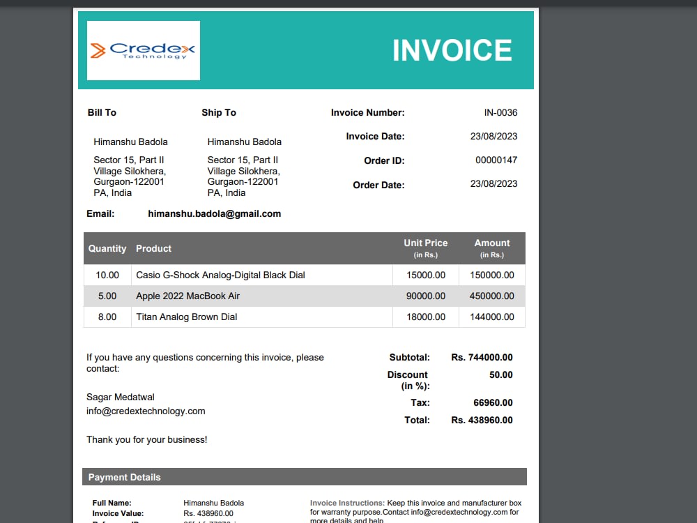Click email himanshu.badola@gmail.com
697x523 pixels.
[214, 214]
